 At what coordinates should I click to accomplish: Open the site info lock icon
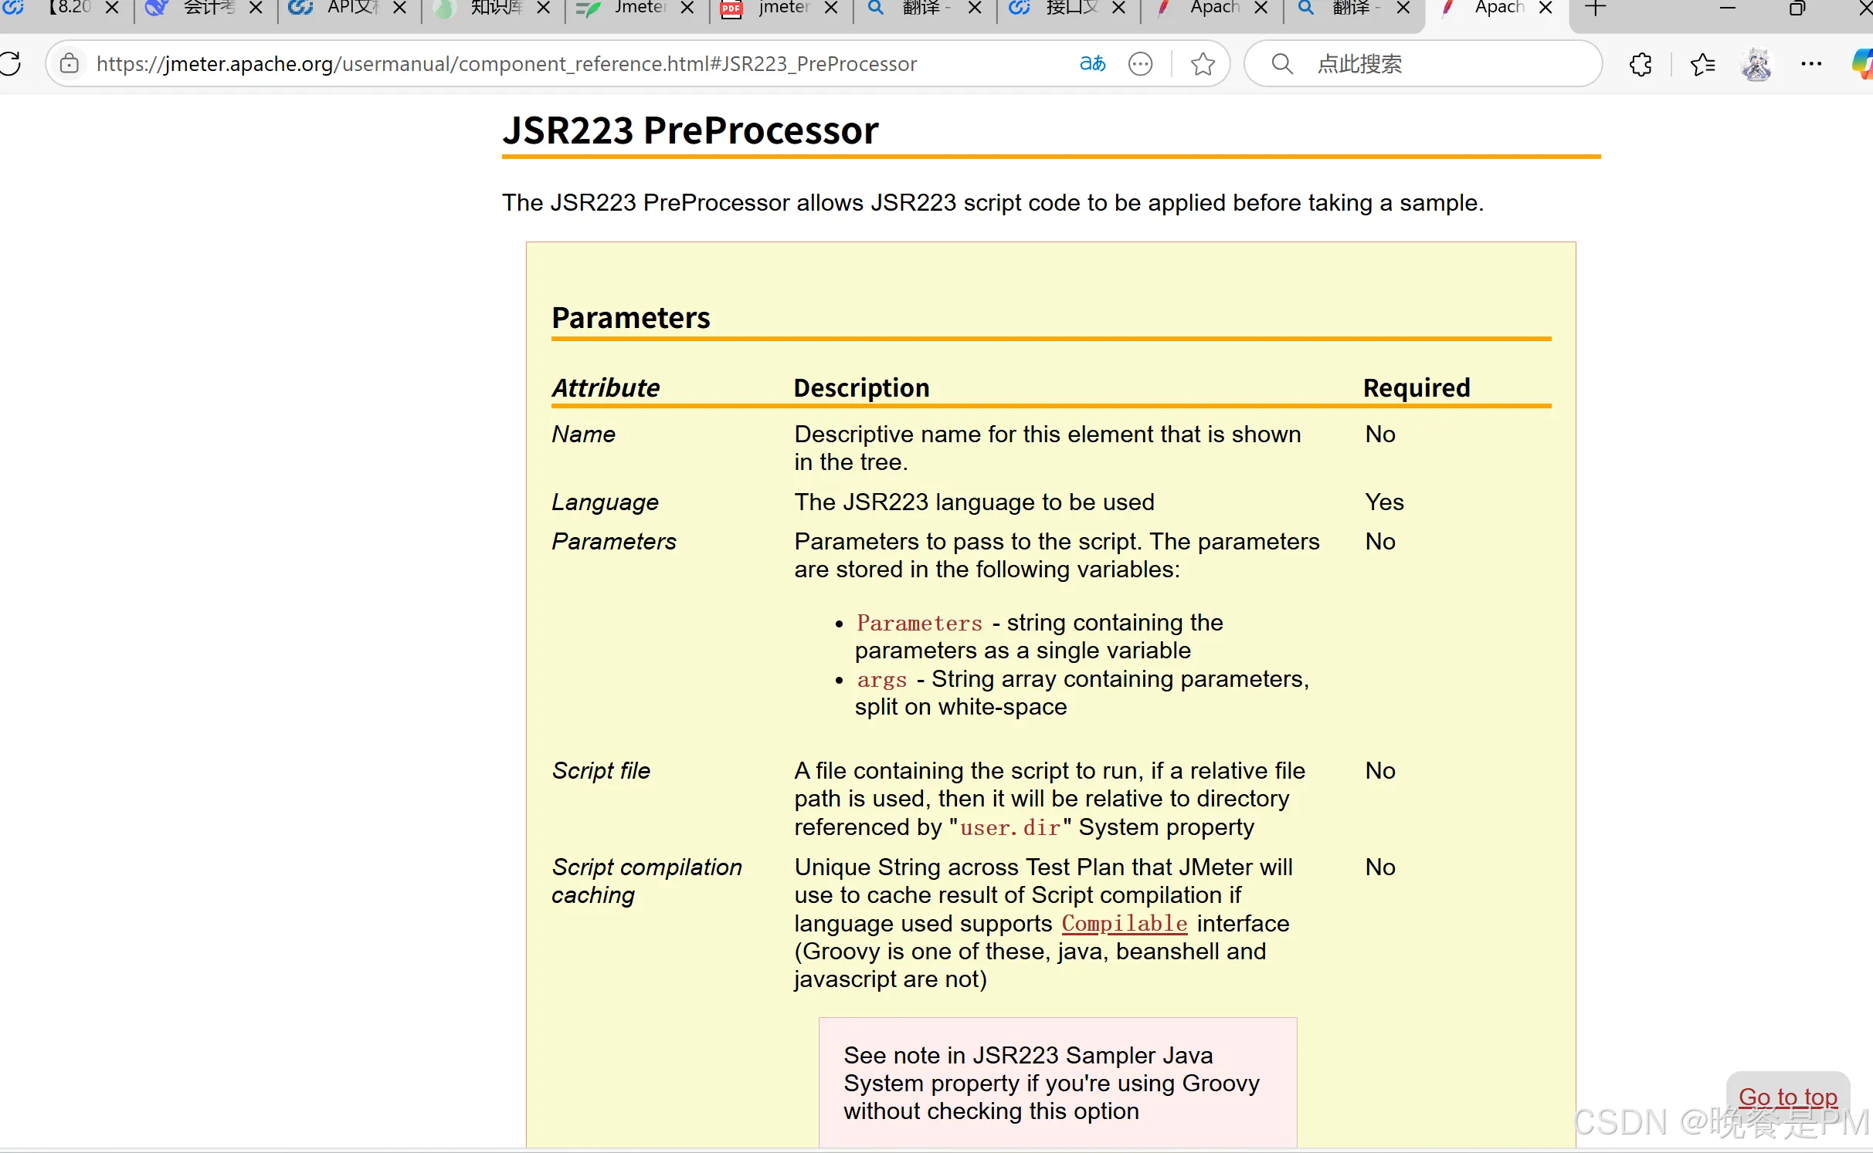pyautogui.click(x=70, y=63)
